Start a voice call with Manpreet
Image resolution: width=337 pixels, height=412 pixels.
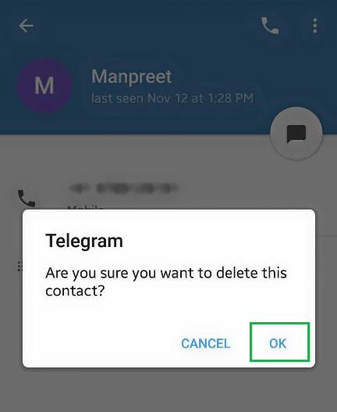271,26
